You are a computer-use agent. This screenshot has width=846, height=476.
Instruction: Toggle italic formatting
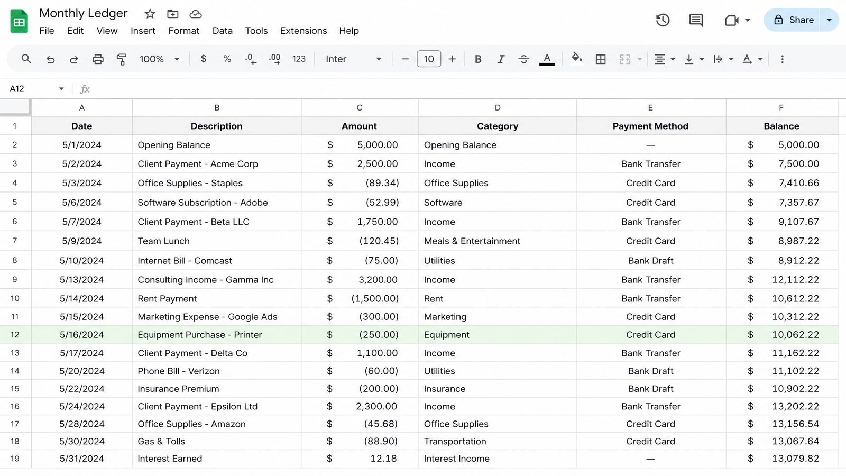click(x=501, y=59)
